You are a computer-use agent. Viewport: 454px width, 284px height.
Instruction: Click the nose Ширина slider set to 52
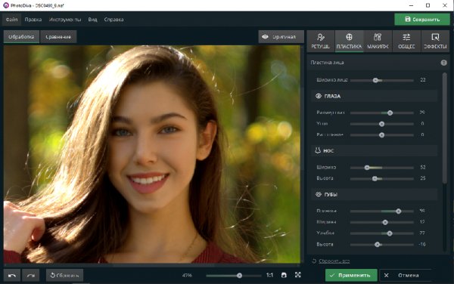[381, 168]
